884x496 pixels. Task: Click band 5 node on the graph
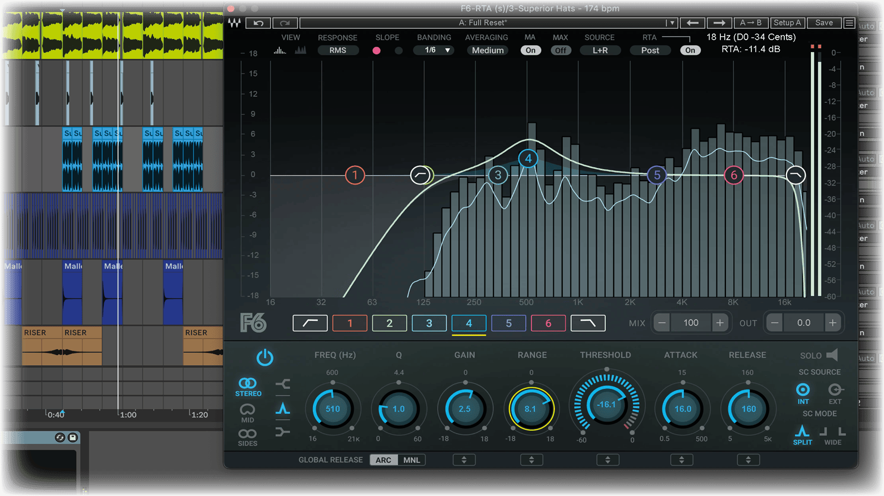[x=657, y=175]
